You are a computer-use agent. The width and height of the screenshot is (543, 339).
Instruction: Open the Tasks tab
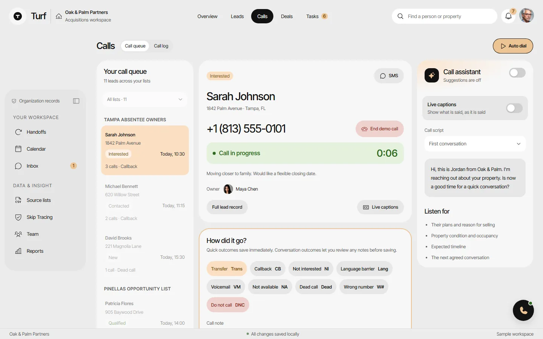click(x=317, y=17)
